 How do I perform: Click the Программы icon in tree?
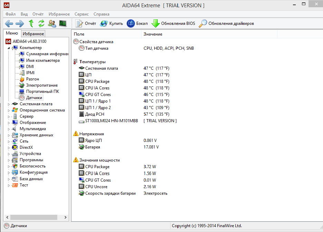[15, 160]
